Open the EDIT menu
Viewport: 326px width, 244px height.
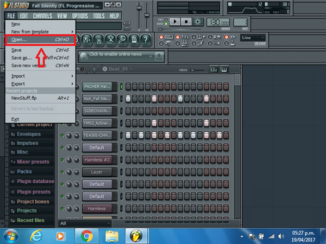point(24,16)
